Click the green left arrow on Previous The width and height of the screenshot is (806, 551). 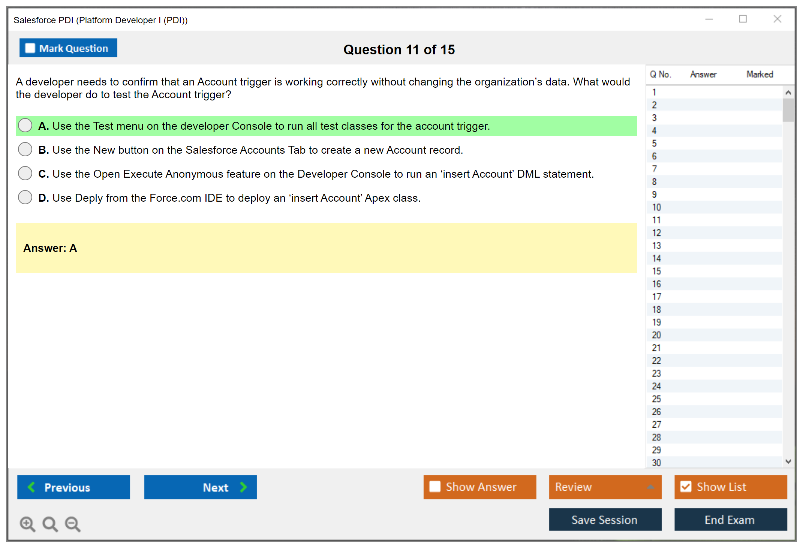click(x=31, y=487)
